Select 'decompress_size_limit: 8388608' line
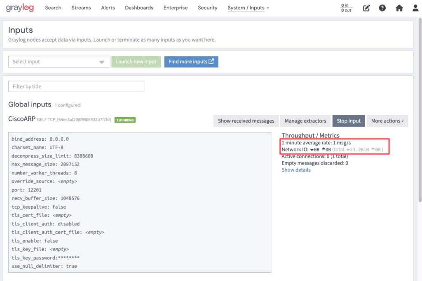This screenshot has height=281, width=422. (x=52, y=156)
